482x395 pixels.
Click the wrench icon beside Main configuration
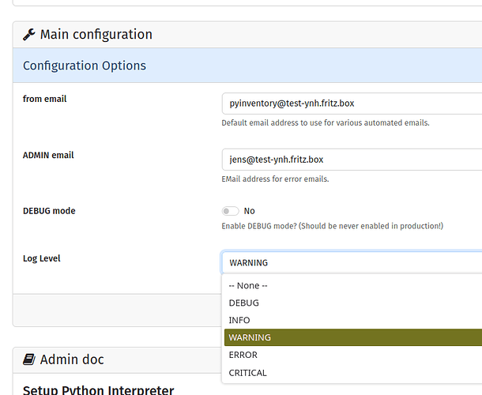pyautogui.click(x=29, y=35)
